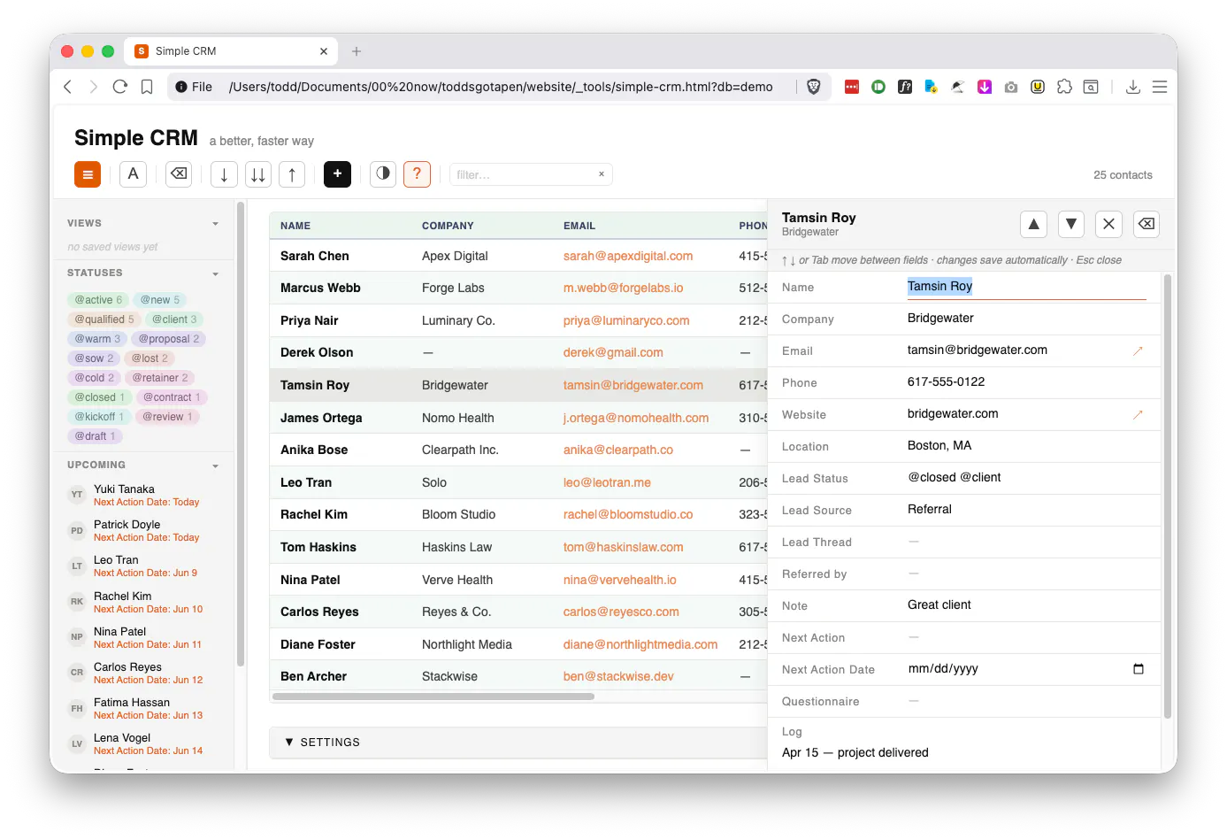Filter by @proposal status tag

coord(168,339)
